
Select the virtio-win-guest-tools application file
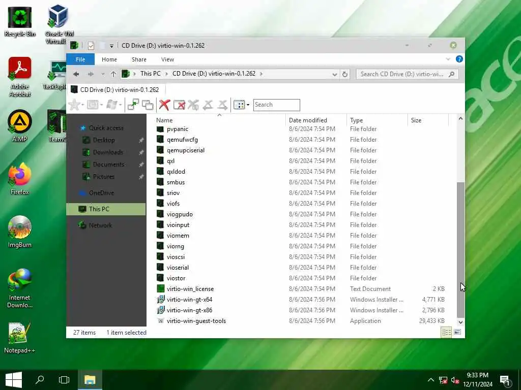coord(196,321)
